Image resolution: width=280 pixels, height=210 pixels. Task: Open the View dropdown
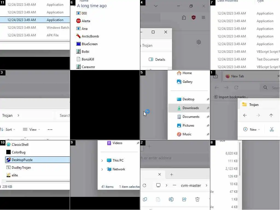[x=31, y=129]
